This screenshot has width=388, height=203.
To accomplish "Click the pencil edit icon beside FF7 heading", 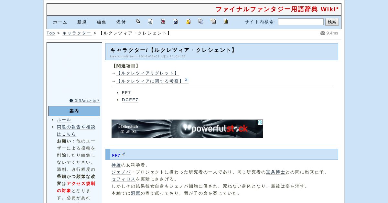I will click(124, 154).
